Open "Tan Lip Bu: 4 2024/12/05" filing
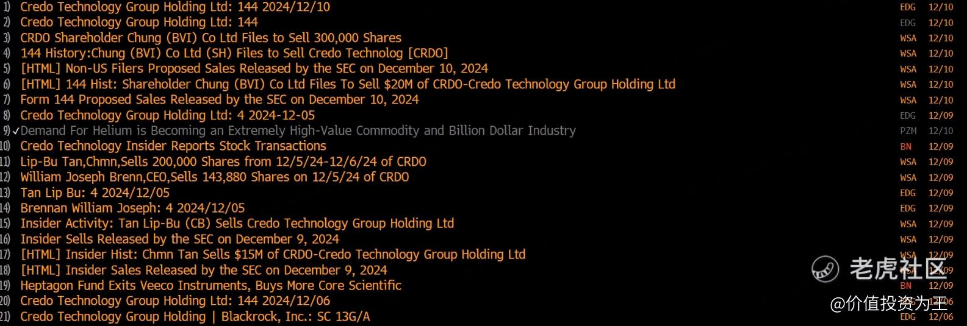Image resolution: width=967 pixels, height=326 pixels. click(x=95, y=193)
